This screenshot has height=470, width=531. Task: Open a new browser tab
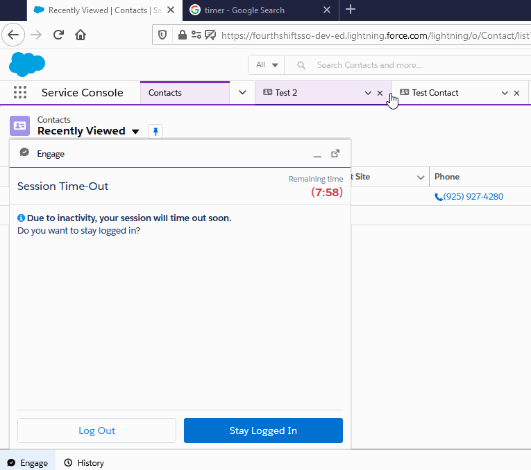pos(351,10)
